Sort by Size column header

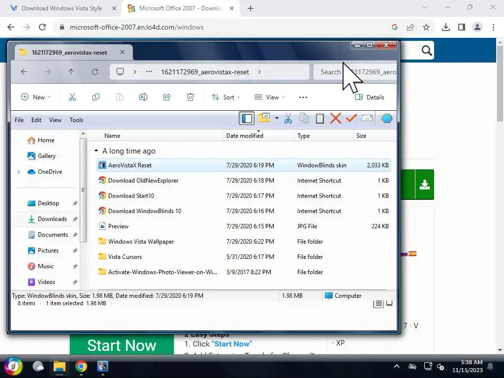click(375, 136)
